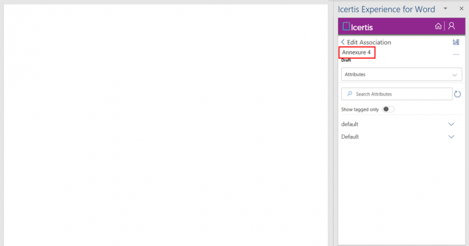This screenshot has width=469, height=246.
Task: Click inside the blank document page
Action: [166, 123]
